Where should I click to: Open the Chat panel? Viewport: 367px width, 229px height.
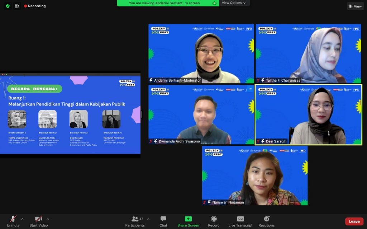tap(163, 221)
